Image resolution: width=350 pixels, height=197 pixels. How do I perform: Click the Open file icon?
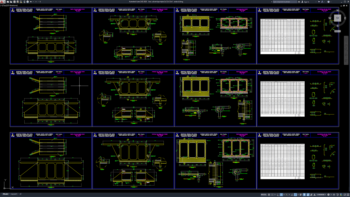tap(11, 2)
